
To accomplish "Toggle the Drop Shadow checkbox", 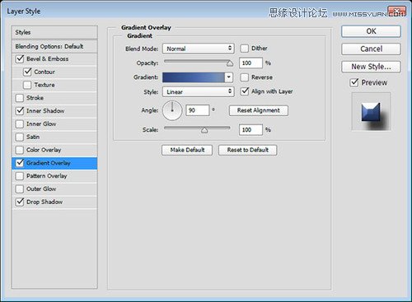I will click(20, 202).
